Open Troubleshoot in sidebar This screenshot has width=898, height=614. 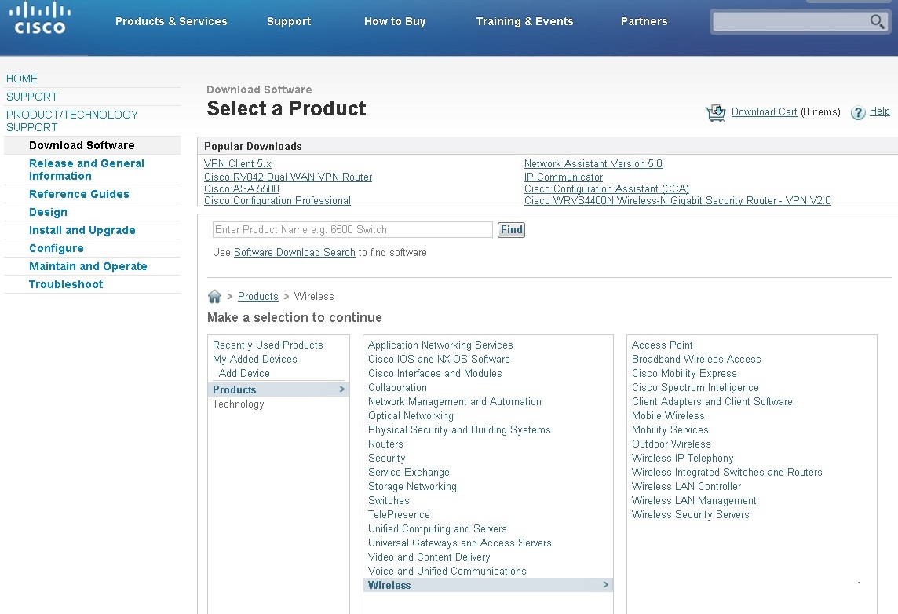66,284
